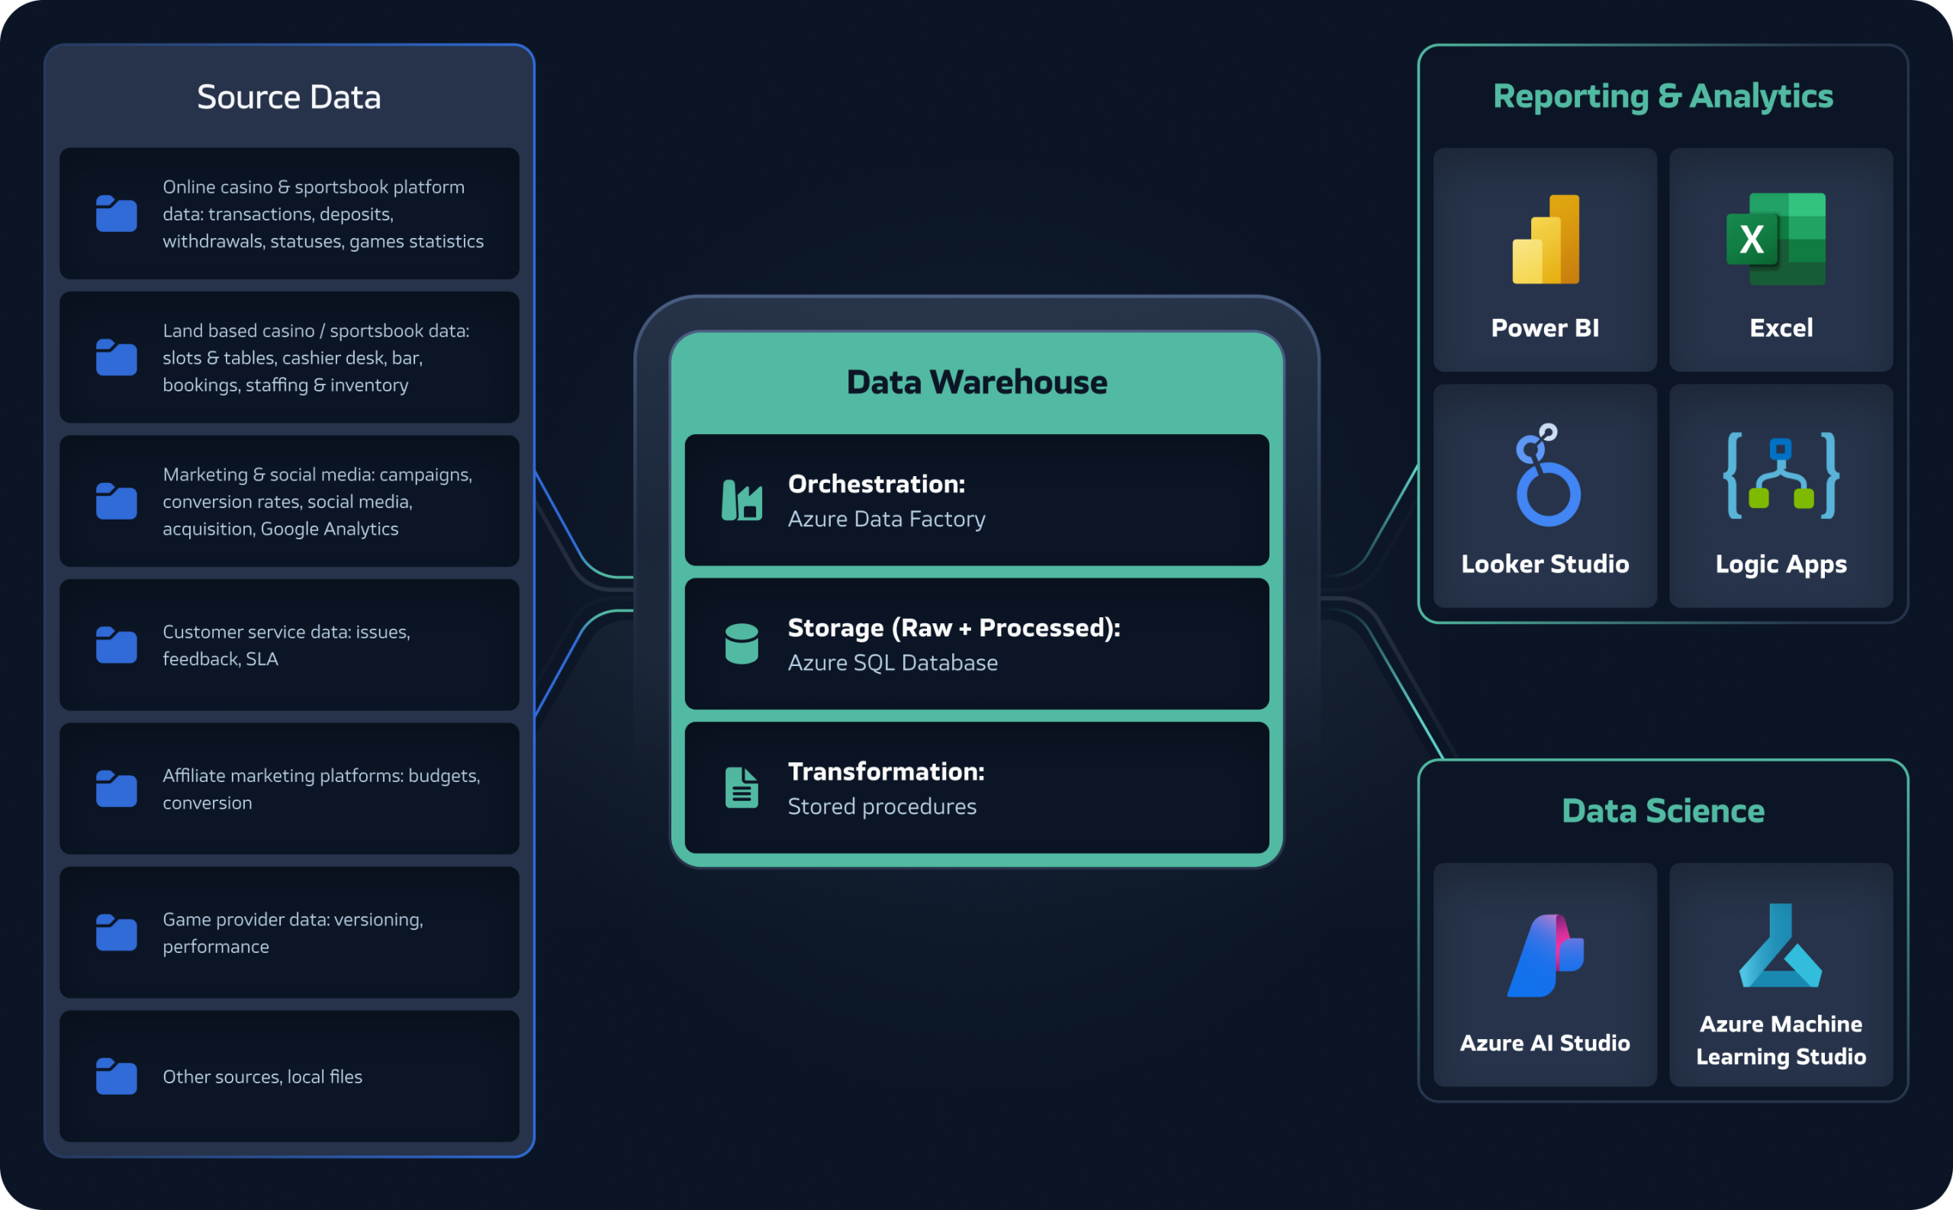
Task: Click the Power BI logo
Action: coord(1546,240)
